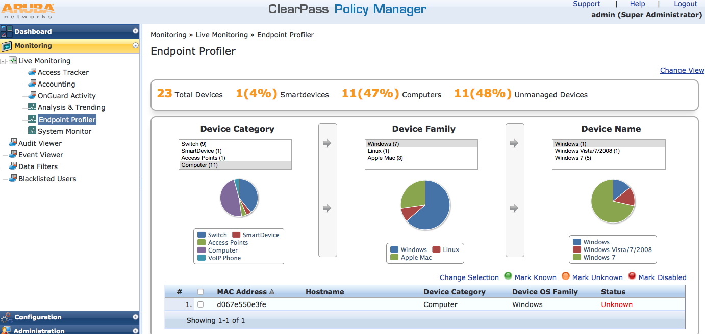
Task: Click the OnGuard Activity icon
Action: click(x=32, y=95)
